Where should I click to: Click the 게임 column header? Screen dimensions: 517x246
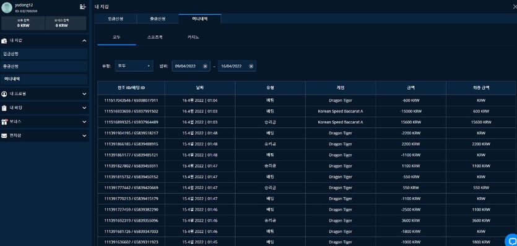point(341,88)
